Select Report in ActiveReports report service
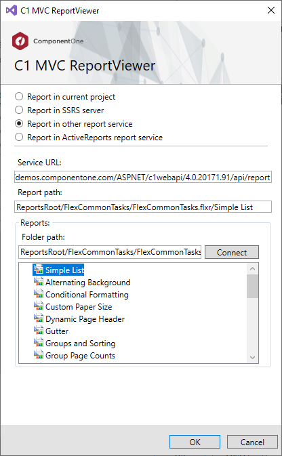This screenshot has height=456, width=282. click(x=19, y=137)
